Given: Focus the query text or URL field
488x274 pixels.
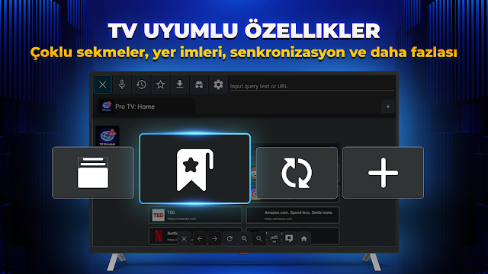Looking at the screenshot, I should click(x=312, y=86).
